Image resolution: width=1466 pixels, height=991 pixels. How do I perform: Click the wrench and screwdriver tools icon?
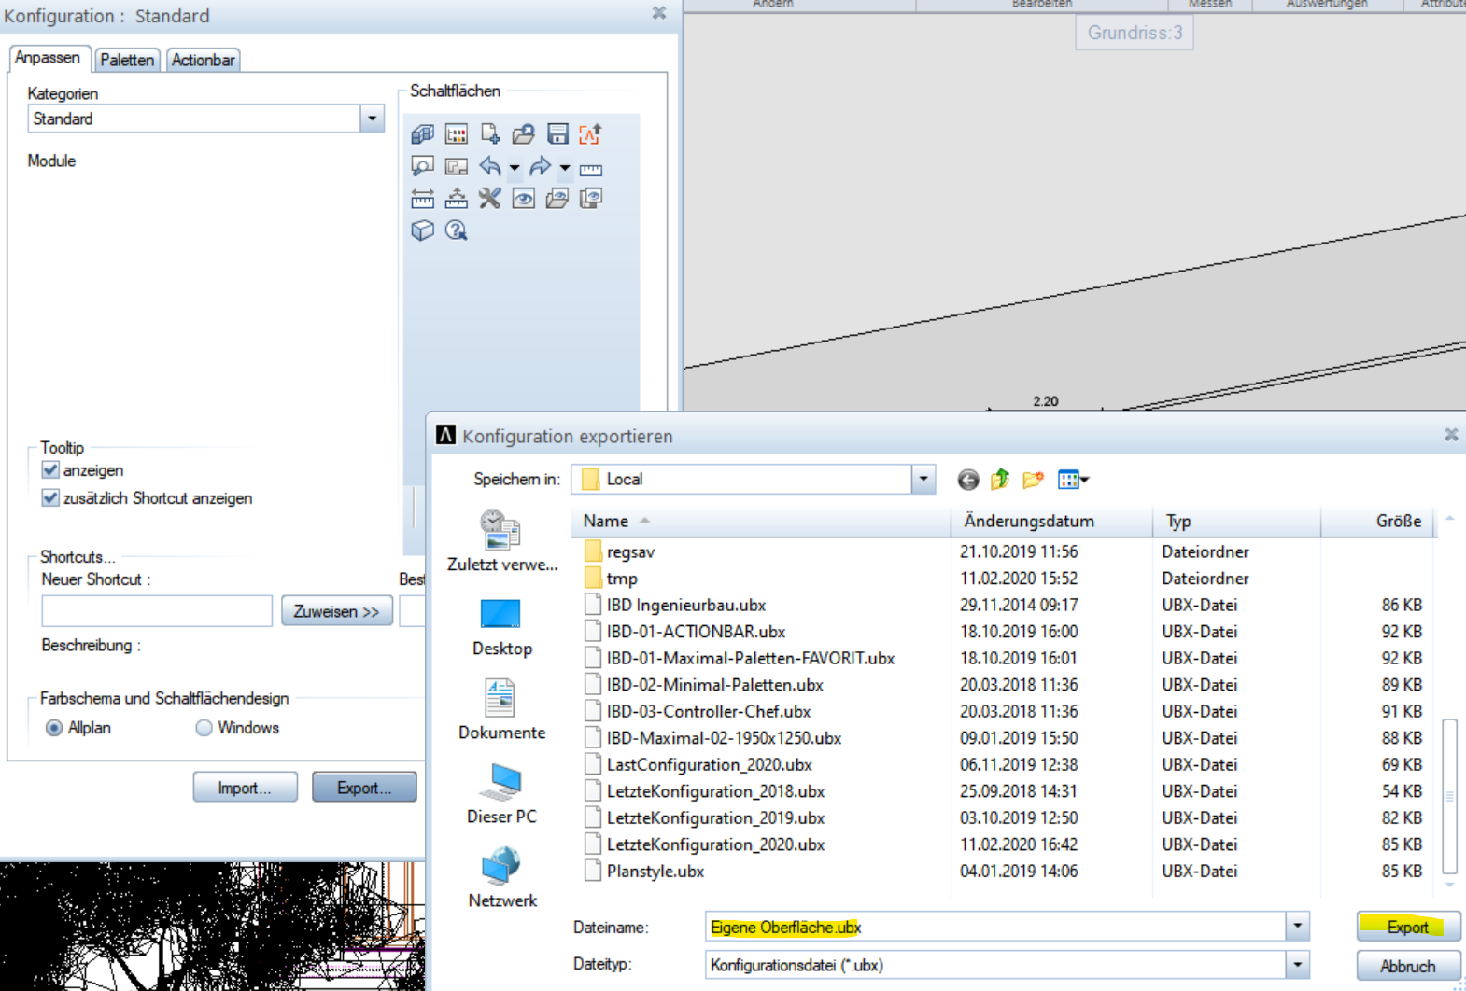(489, 198)
